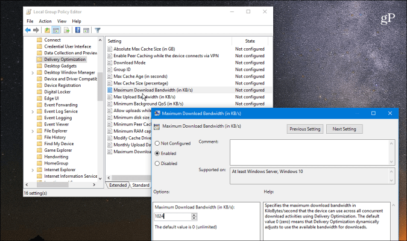Select Delivery Optimization in the tree
407x241 pixels.
tap(65, 60)
